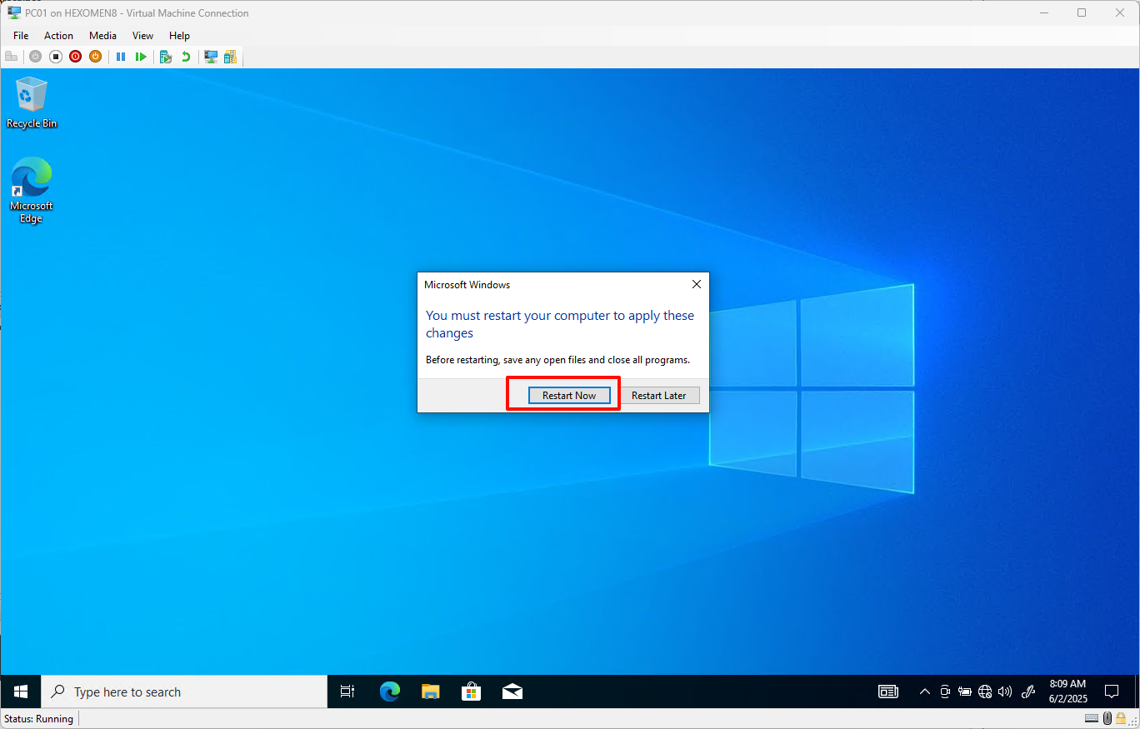Viewport: 1140px width, 729px height.
Task: Turn off the VM with black square icon
Action: (56, 57)
